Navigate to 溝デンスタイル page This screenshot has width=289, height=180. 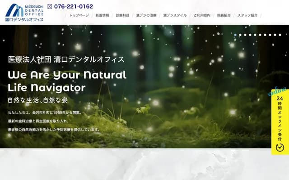[175, 15]
